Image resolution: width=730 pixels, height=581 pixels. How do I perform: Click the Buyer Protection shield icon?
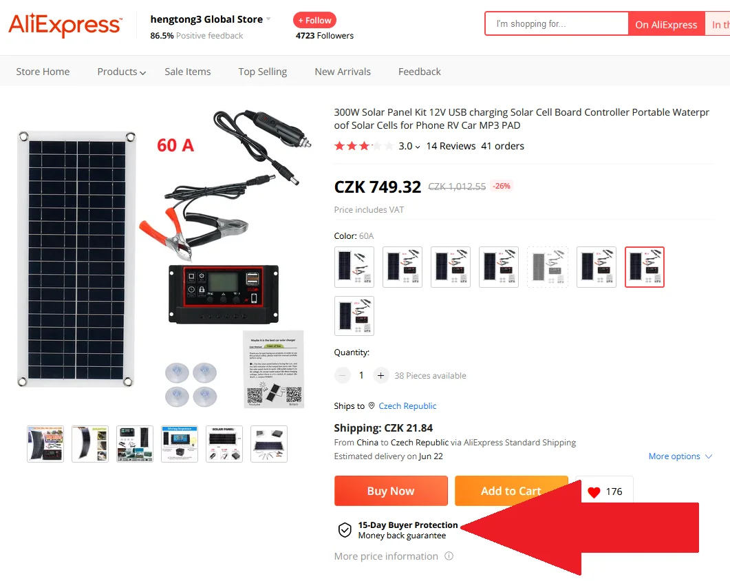tap(345, 530)
